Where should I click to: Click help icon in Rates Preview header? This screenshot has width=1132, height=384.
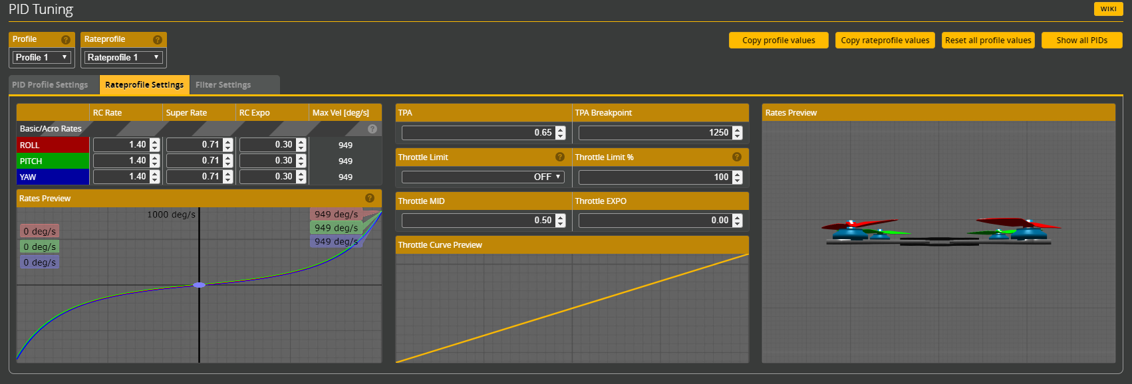coord(370,198)
